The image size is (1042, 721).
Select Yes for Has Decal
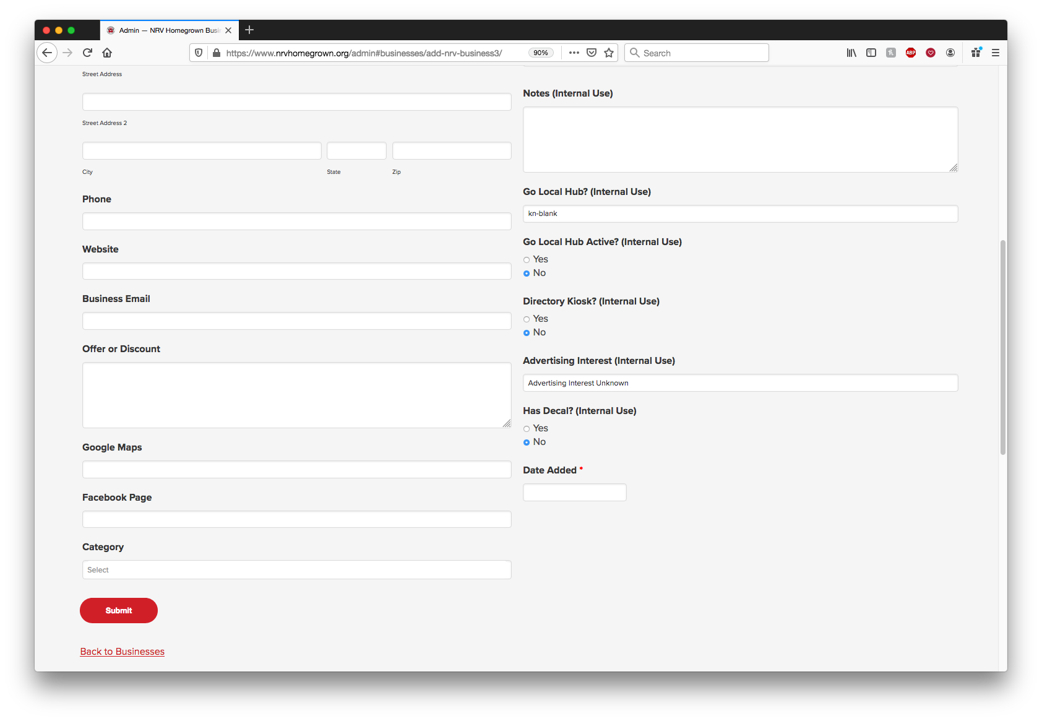point(527,429)
